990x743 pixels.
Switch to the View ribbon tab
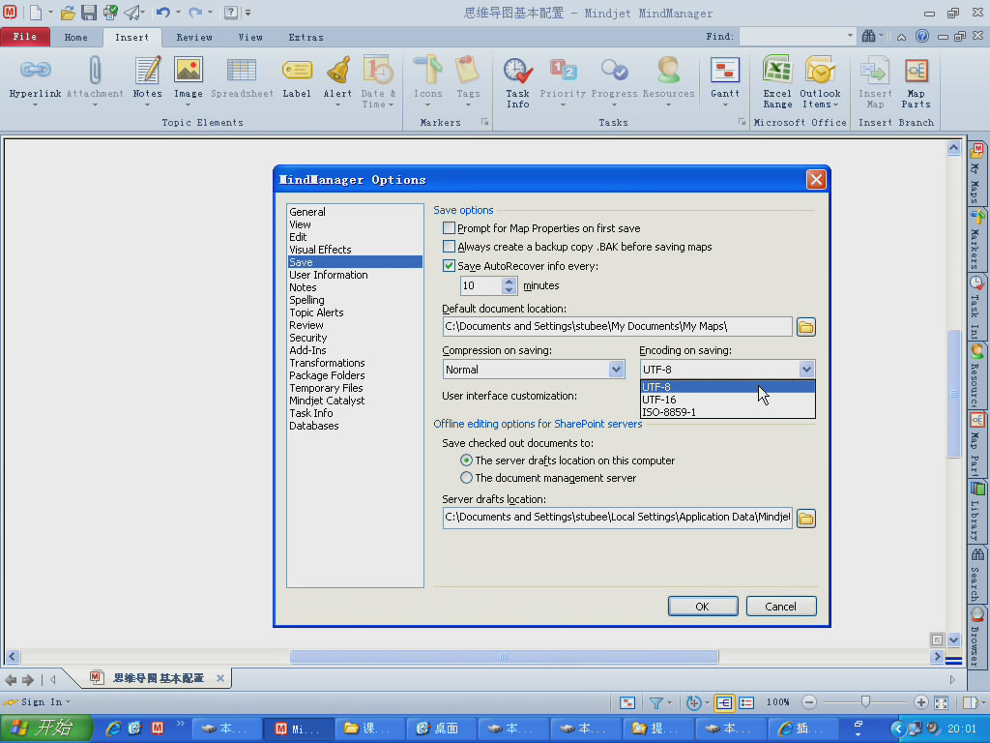250,38
